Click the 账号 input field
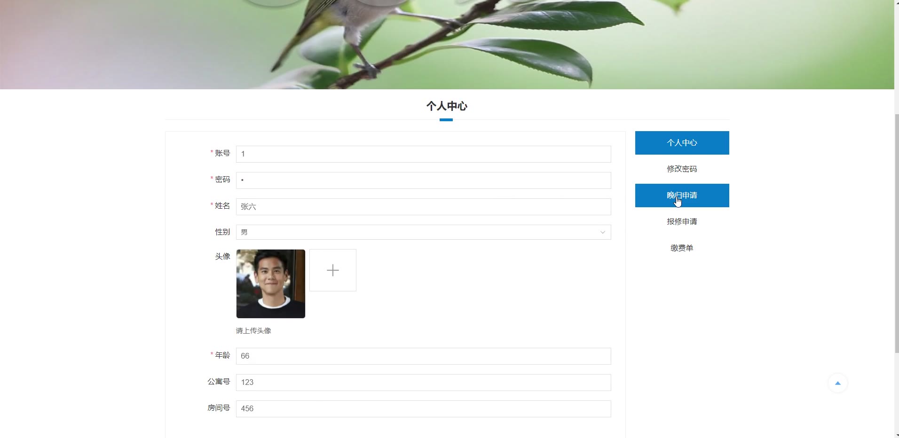This screenshot has height=438, width=899. point(423,154)
